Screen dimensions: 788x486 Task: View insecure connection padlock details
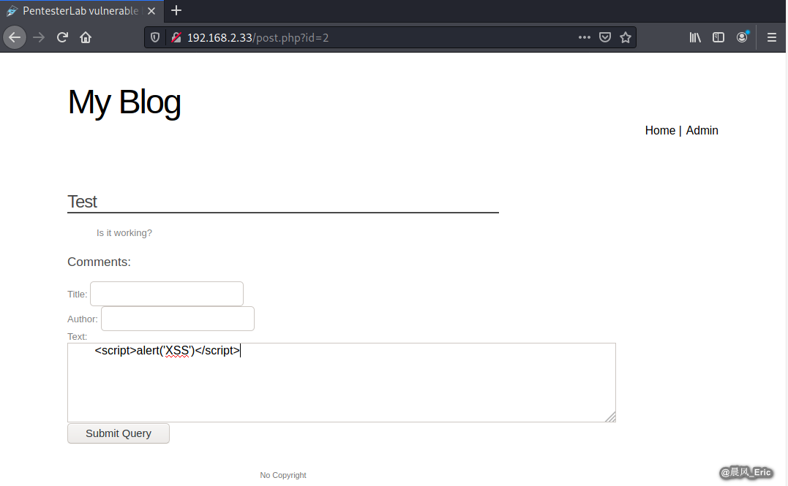click(176, 38)
